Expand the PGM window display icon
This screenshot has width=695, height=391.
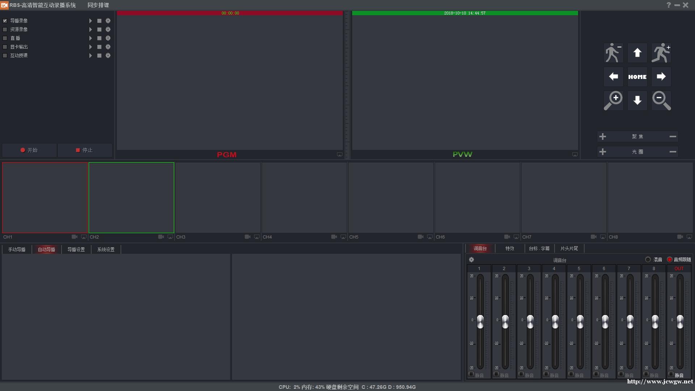point(340,155)
